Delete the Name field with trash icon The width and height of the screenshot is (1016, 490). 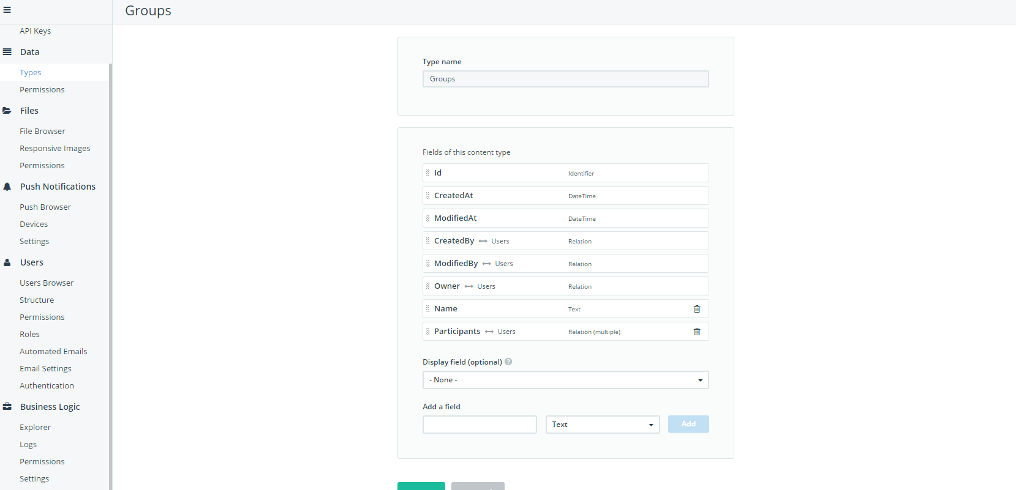[x=696, y=309]
